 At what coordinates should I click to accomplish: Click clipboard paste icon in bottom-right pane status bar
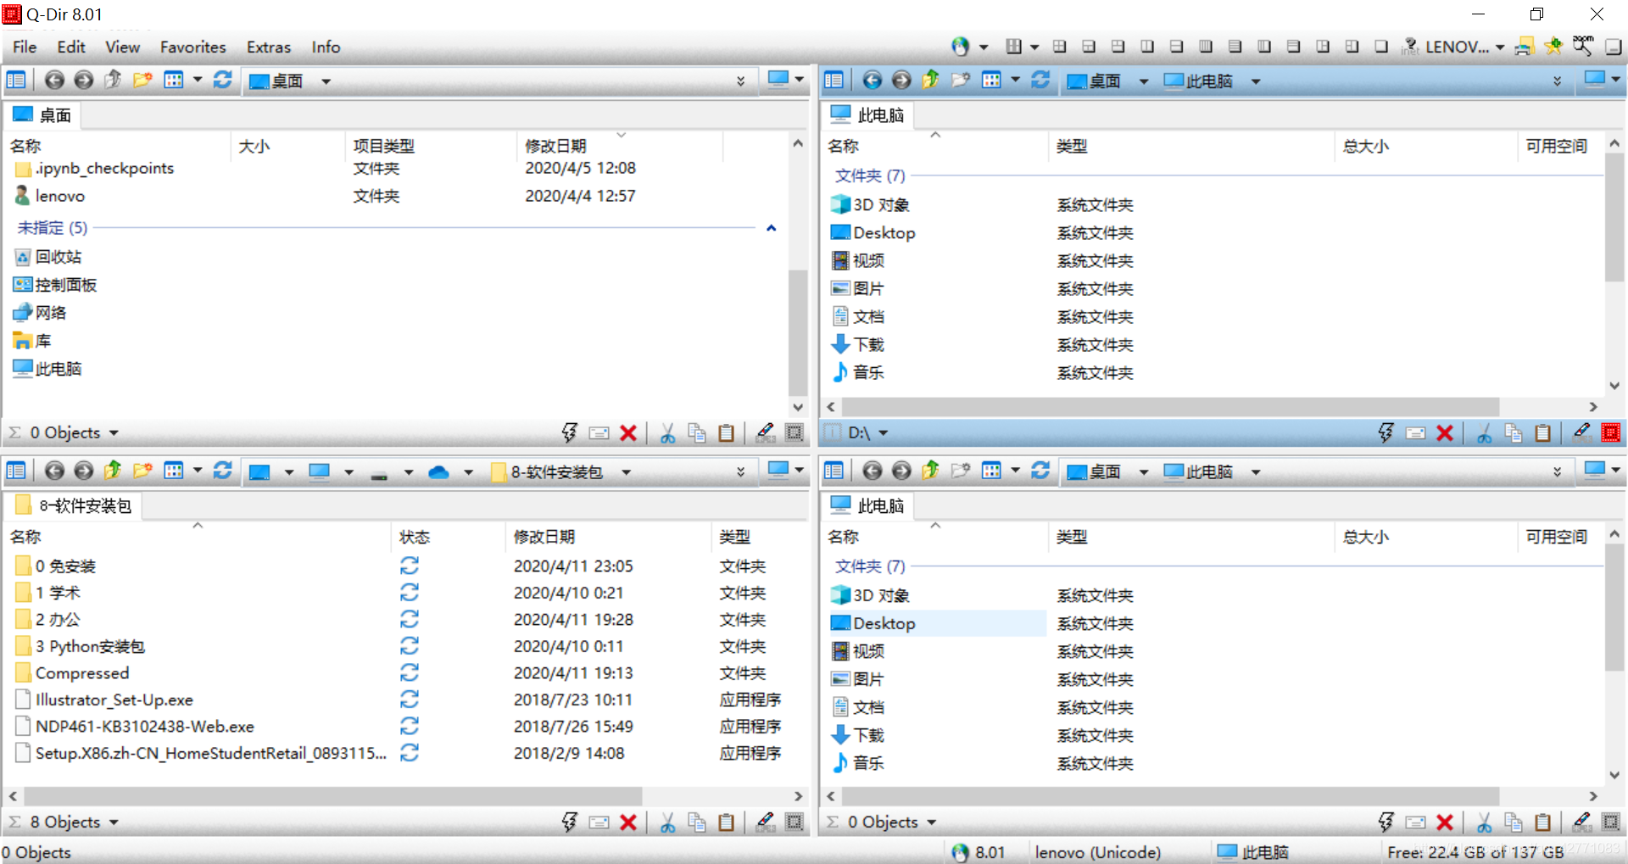1543,822
